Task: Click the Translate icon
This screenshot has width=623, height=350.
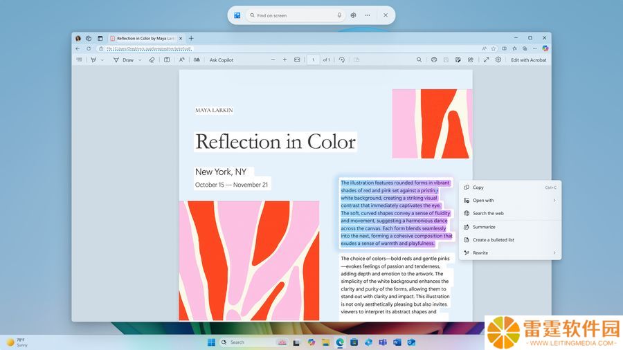Action: point(197,60)
